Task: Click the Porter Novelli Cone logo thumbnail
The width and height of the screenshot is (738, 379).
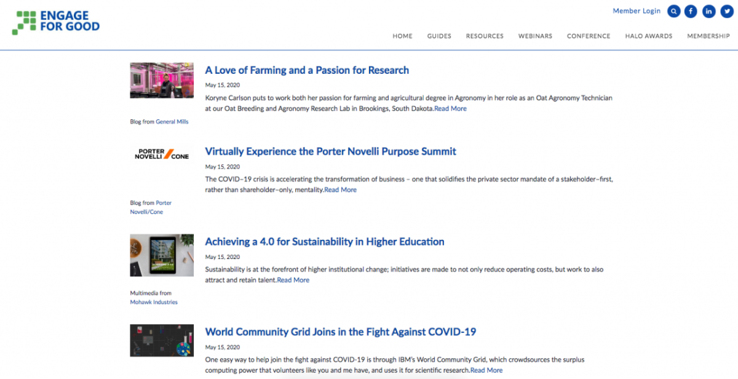Action: pos(162,153)
